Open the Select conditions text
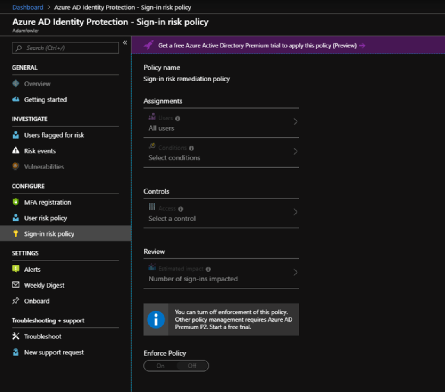The width and height of the screenshot is (445, 392). pos(174,158)
